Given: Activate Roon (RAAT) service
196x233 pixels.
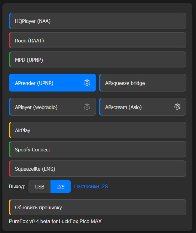Looking at the screenshot, I should coord(97,40).
